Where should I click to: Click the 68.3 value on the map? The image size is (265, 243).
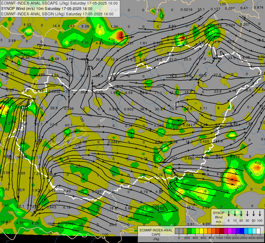coord(202,75)
